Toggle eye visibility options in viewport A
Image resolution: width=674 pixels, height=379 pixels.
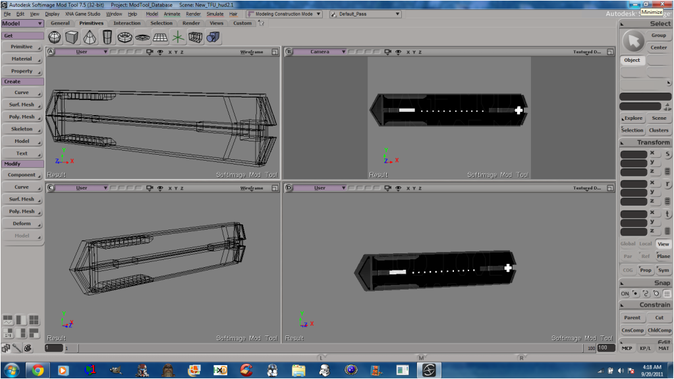[160, 52]
